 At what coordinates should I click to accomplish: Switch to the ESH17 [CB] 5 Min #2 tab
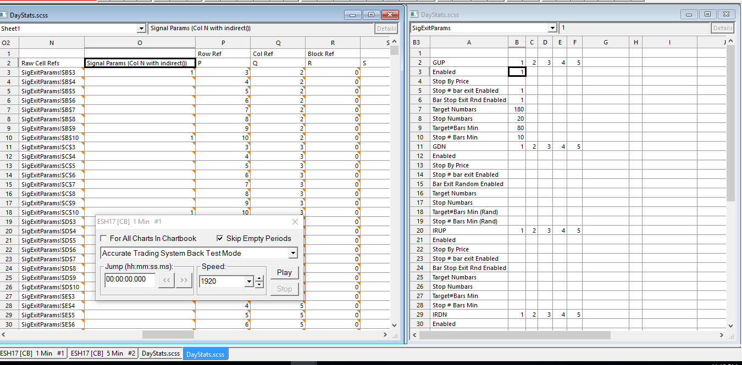pos(104,353)
